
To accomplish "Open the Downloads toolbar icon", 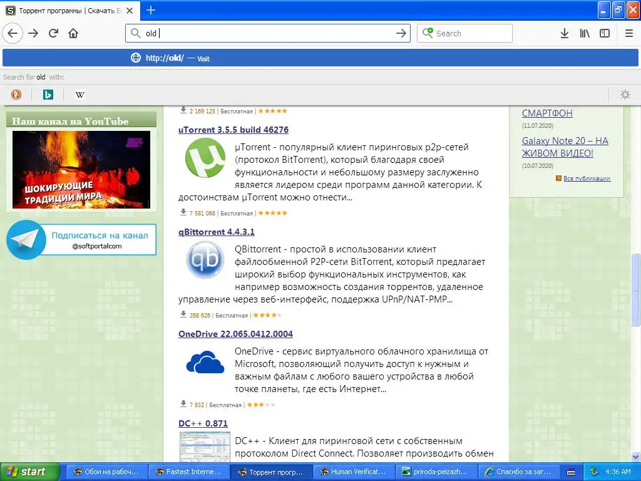I will 565,33.
